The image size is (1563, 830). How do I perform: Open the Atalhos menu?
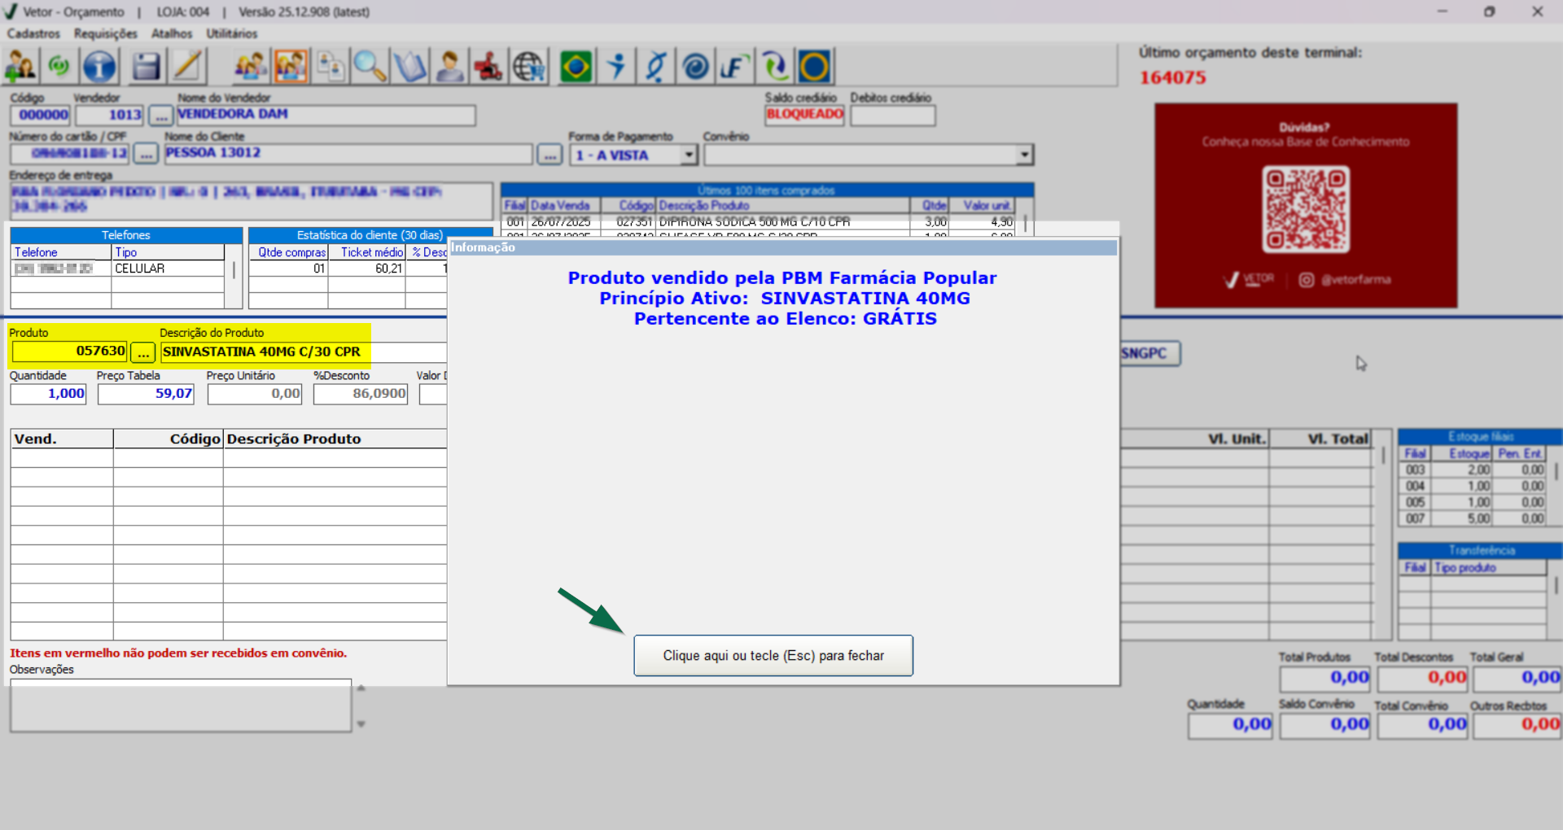(172, 33)
